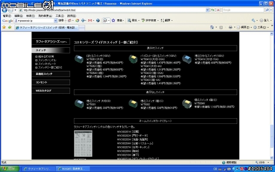Click the スイッチプレート sidebar link
The image size is (275, 172).
pyautogui.click(x=47, y=64)
